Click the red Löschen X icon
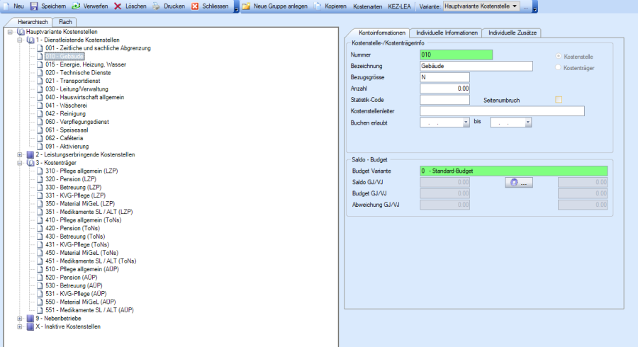 pyautogui.click(x=118, y=6)
